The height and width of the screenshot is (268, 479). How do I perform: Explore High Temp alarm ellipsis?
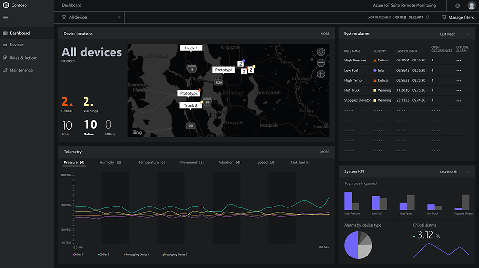click(459, 81)
